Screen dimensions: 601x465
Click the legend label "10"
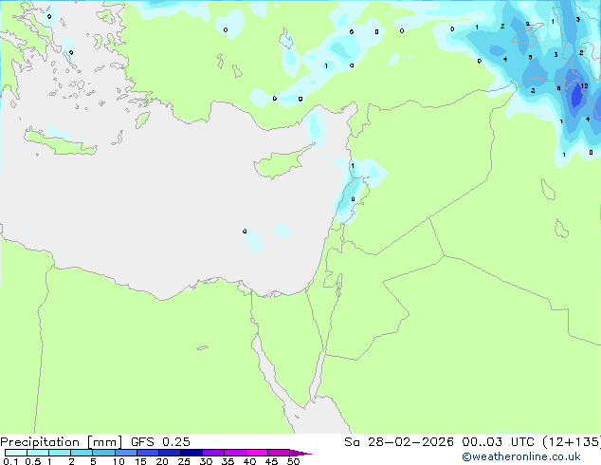(x=118, y=461)
